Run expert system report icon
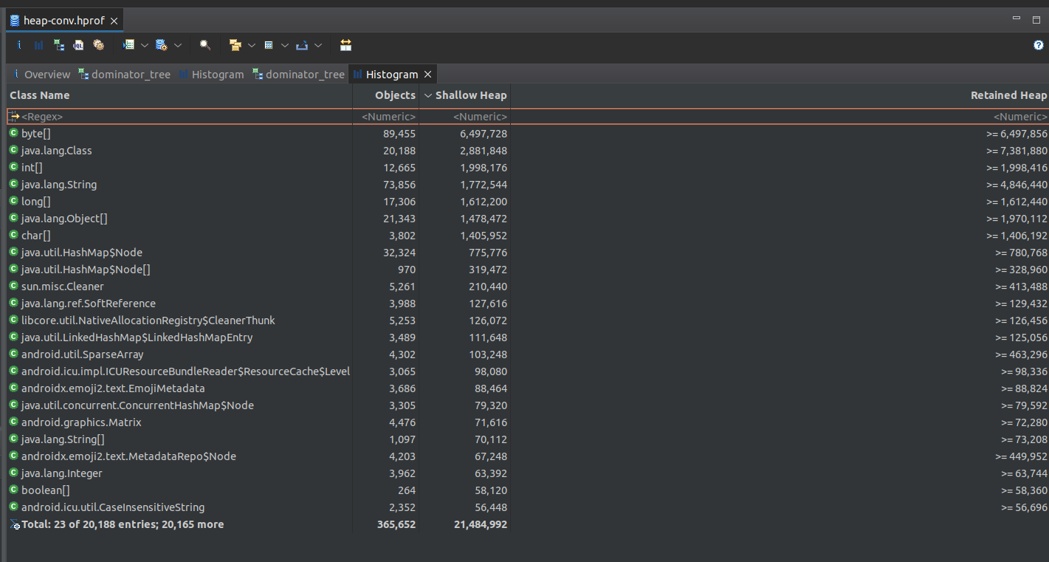This screenshot has width=1049, height=562. 128,45
